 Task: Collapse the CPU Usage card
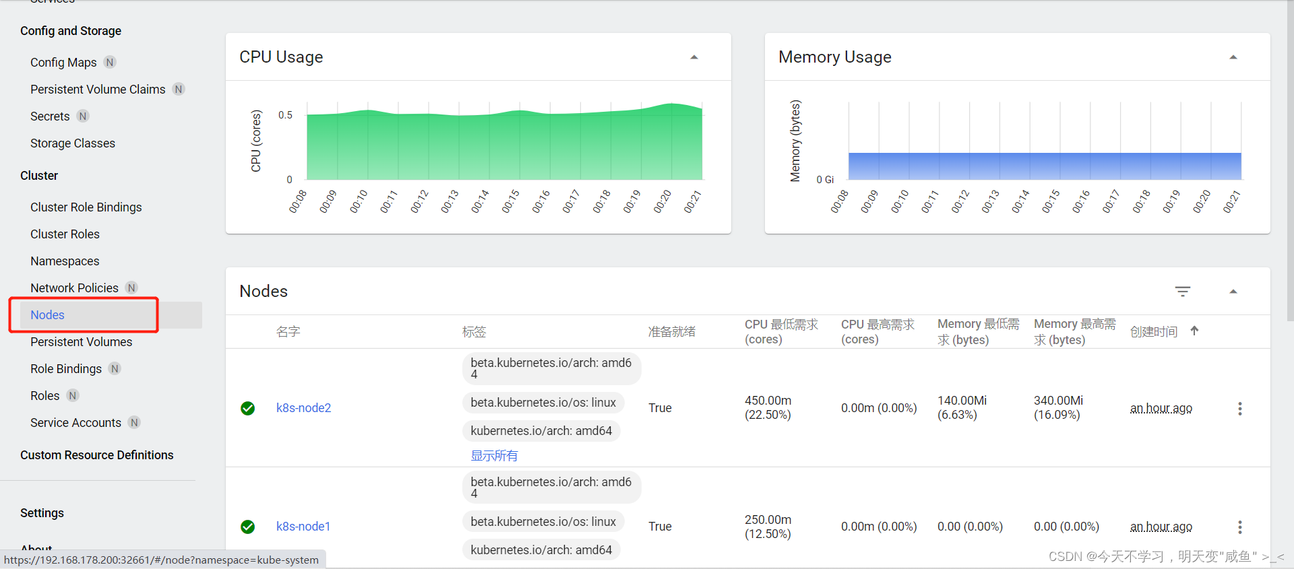coord(694,57)
